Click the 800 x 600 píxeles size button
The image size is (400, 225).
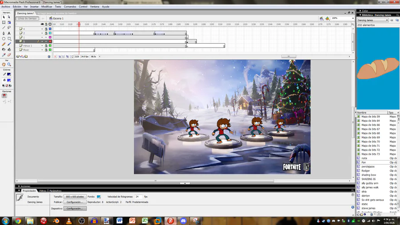coord(75,197)
